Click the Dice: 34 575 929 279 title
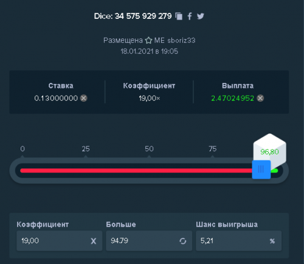Viewport: 304px width, 264px height. click(x=133, y=16)
